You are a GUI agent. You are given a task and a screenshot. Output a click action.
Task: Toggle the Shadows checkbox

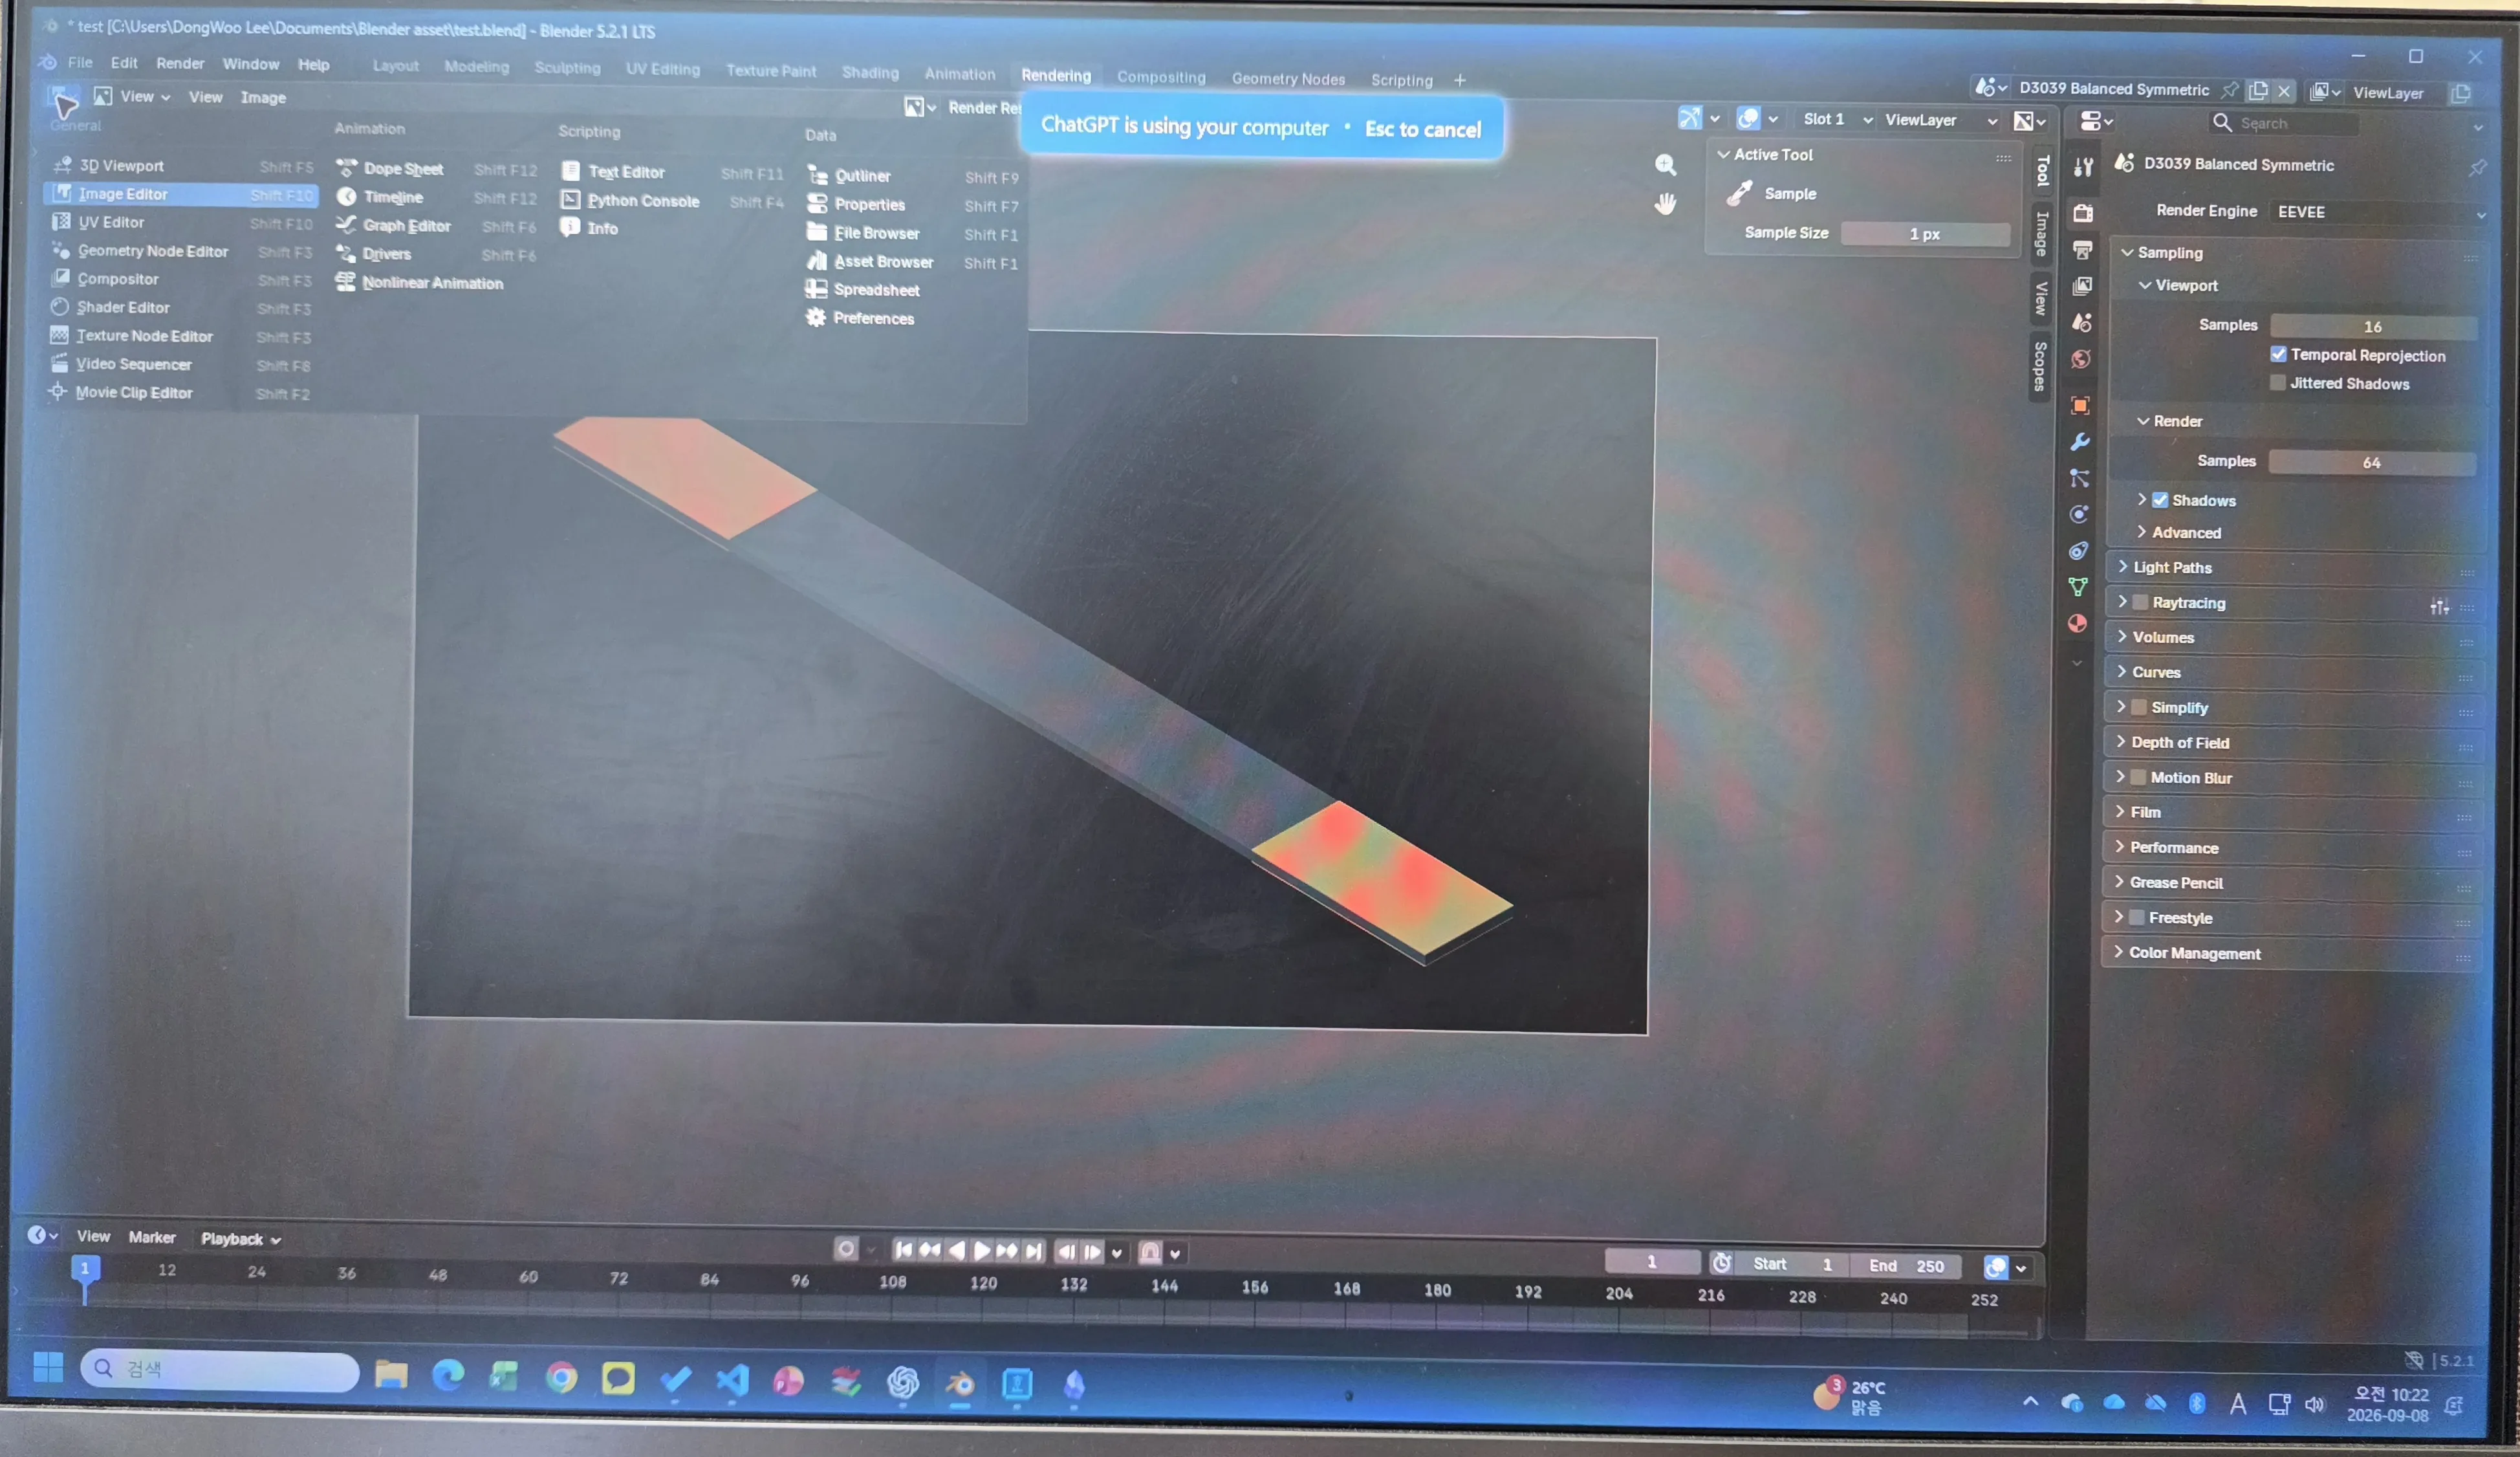pos(2159,500)
